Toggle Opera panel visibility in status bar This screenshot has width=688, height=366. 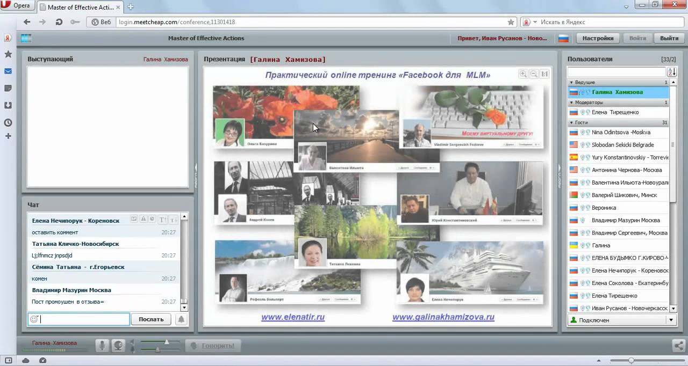(8, 361)
